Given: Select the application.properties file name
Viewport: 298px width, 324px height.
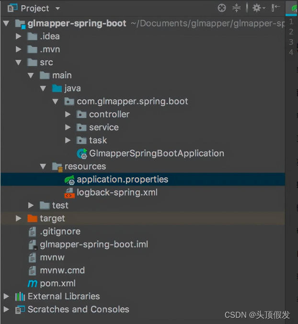Looking at the screenshot, I should (x=123, y=179).
